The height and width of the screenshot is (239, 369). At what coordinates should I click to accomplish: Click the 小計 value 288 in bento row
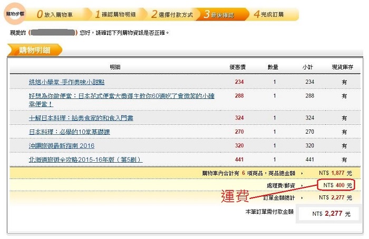pos(310,96)
